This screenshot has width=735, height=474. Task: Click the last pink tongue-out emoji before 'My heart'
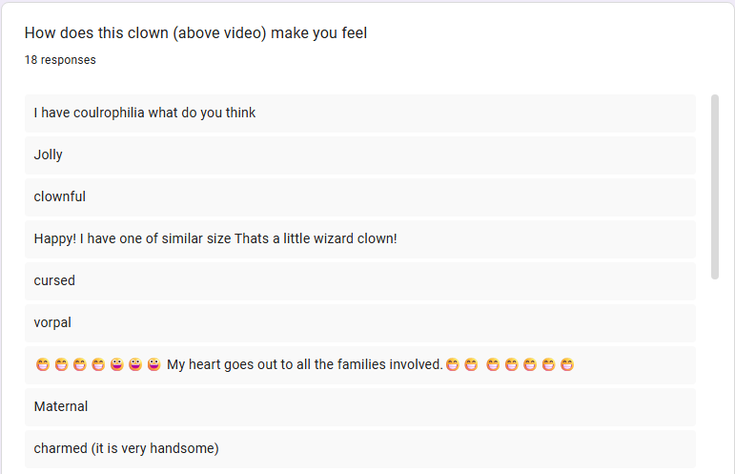pos(153,364)
